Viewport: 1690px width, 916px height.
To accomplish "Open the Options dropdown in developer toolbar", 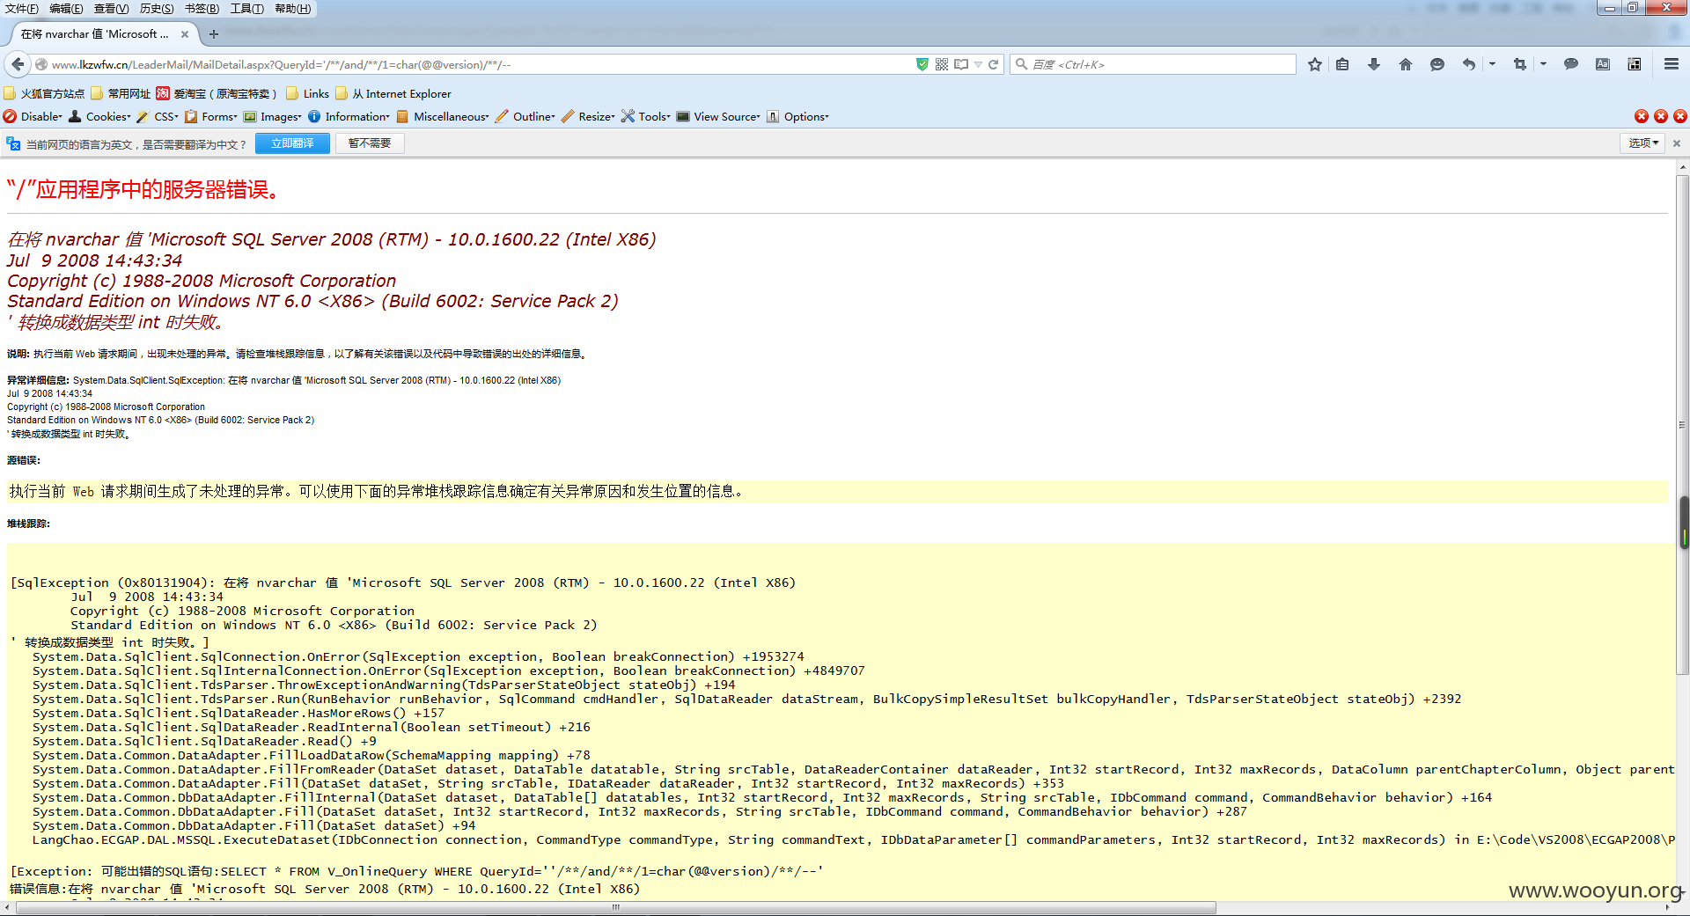I will (x=798, y=116).
